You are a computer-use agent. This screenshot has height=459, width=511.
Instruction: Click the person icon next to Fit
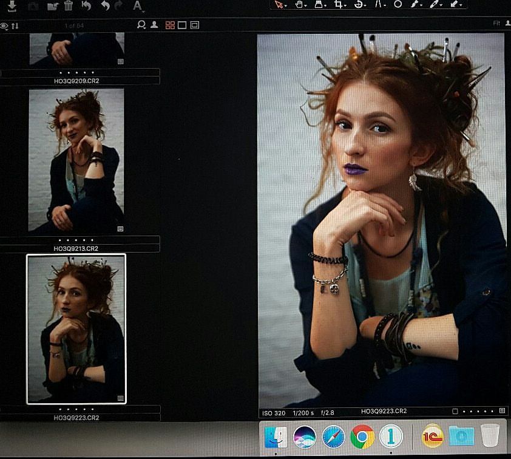click(x=508, y=23)
